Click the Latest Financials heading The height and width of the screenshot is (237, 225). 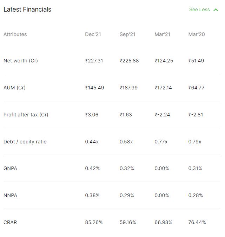point(27,9)
